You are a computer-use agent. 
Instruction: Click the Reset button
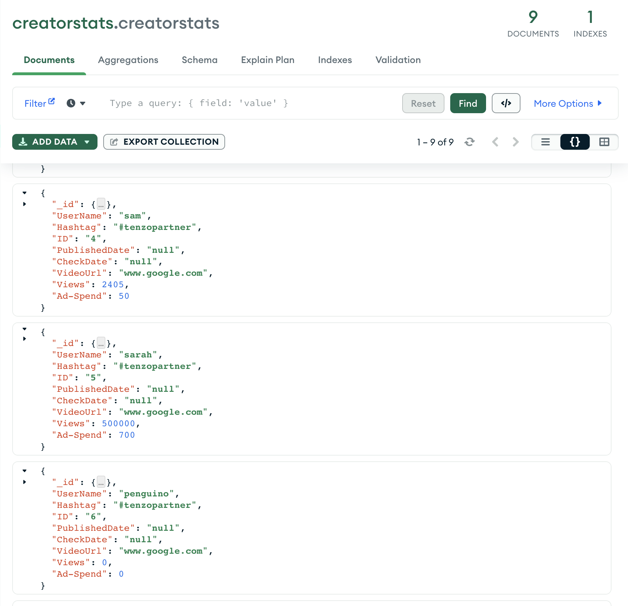tap(423, 104)
